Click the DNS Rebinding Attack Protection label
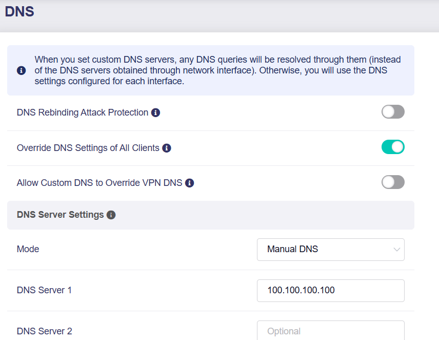This screenshot has height=340, width=439. pos(83,112)
